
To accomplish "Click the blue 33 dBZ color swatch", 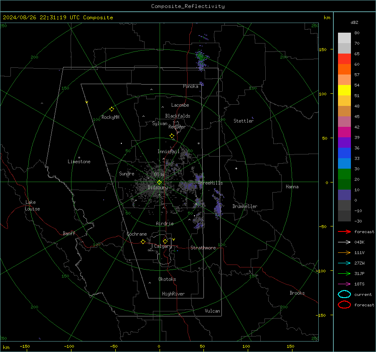I will pyautogui.click(x=344, y=153).
